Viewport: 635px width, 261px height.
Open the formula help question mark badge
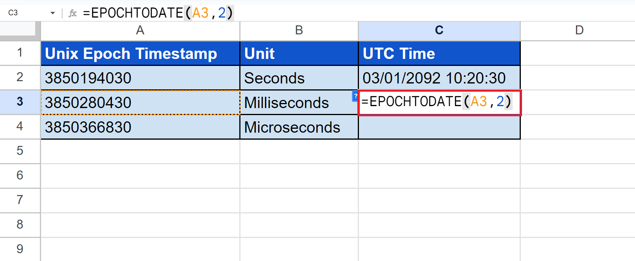(x=355, y=96)
